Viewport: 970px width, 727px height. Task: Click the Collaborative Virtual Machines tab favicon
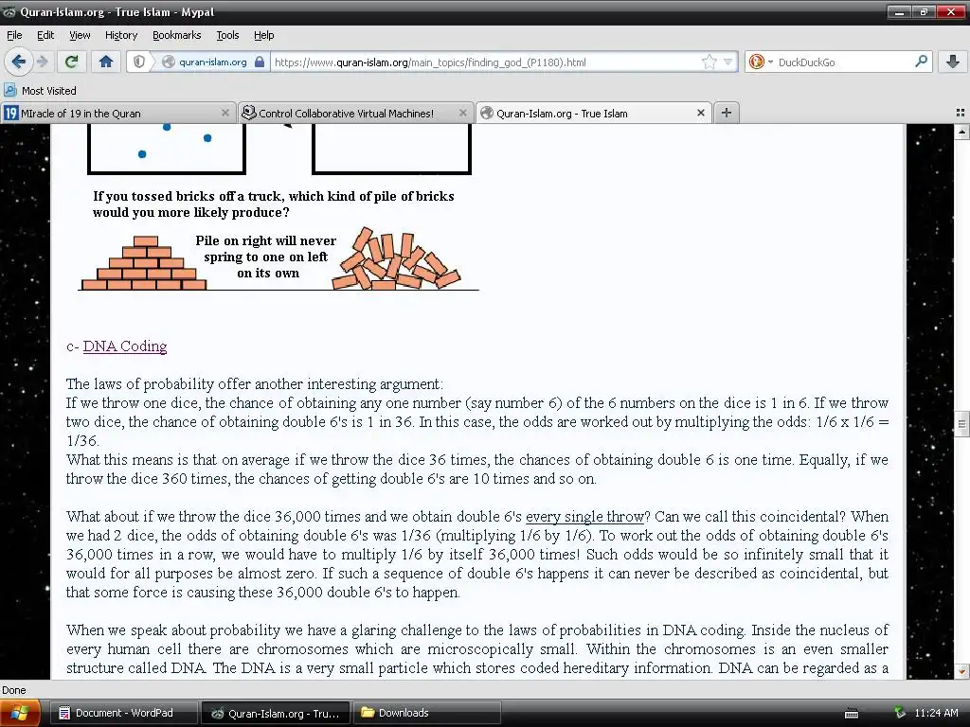coord(249,113)
